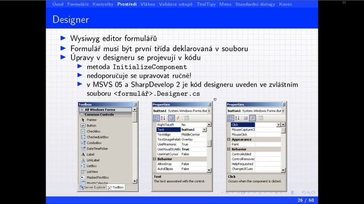Select the ListView control icon

coord(83,172)
